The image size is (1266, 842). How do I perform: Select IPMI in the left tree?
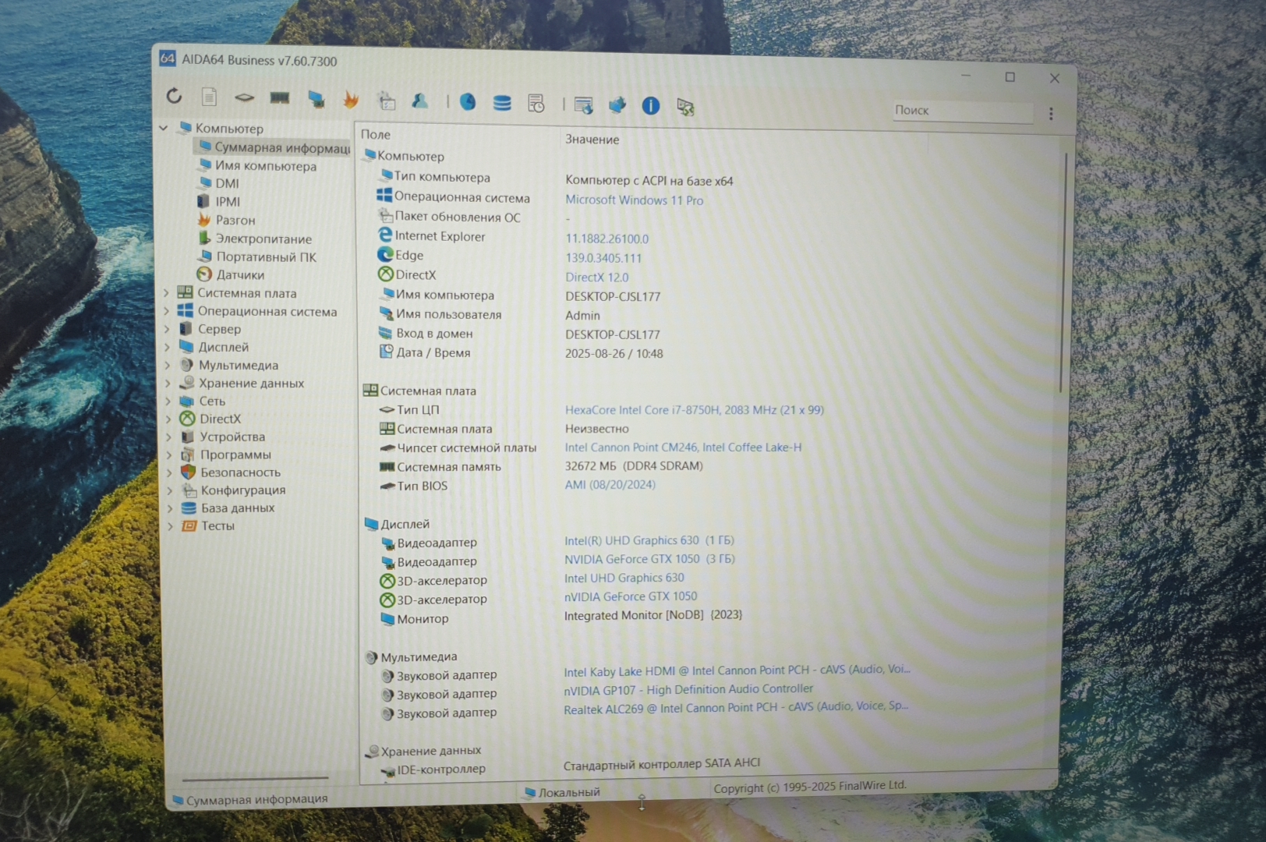pos(218,201)
